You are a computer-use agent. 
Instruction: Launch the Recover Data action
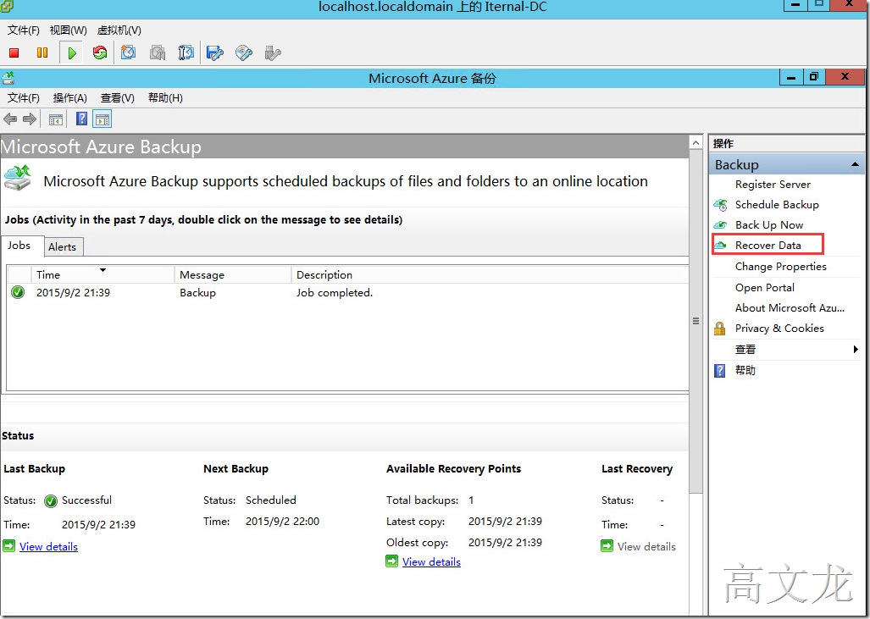tap(767, 246)
